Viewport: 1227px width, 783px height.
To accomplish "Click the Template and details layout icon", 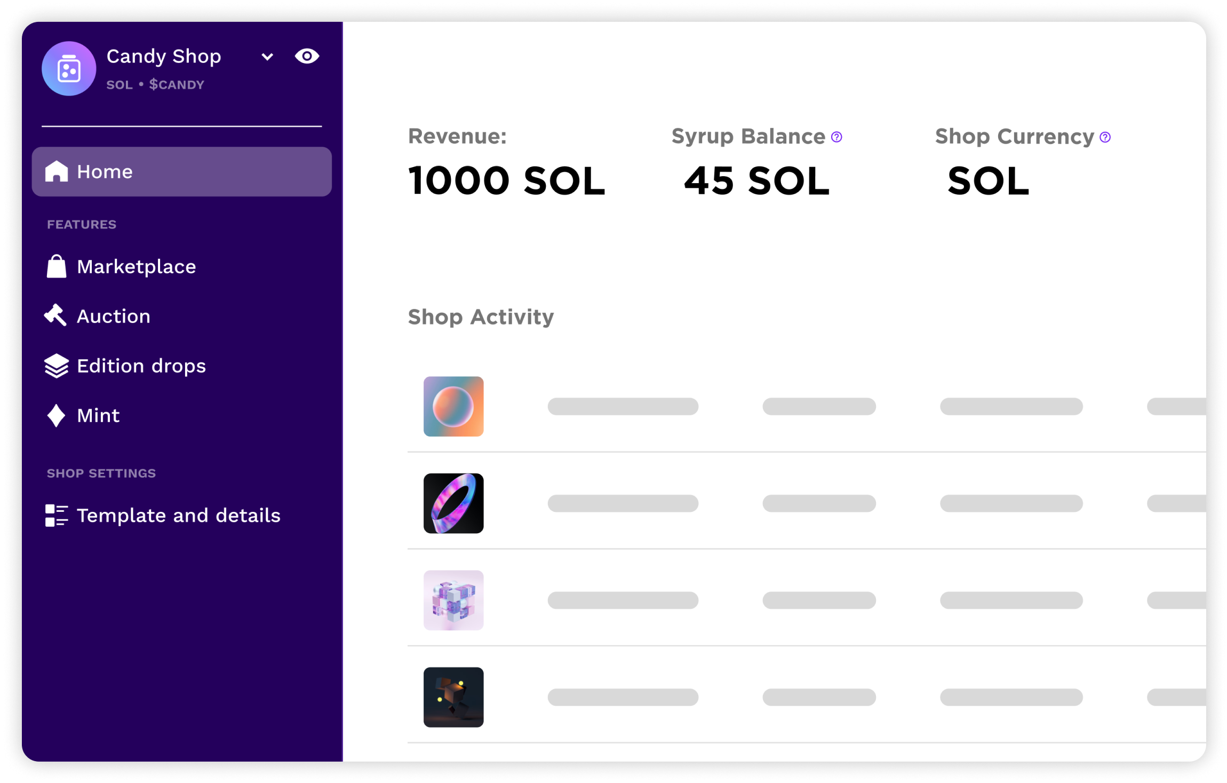I will 56,516.
